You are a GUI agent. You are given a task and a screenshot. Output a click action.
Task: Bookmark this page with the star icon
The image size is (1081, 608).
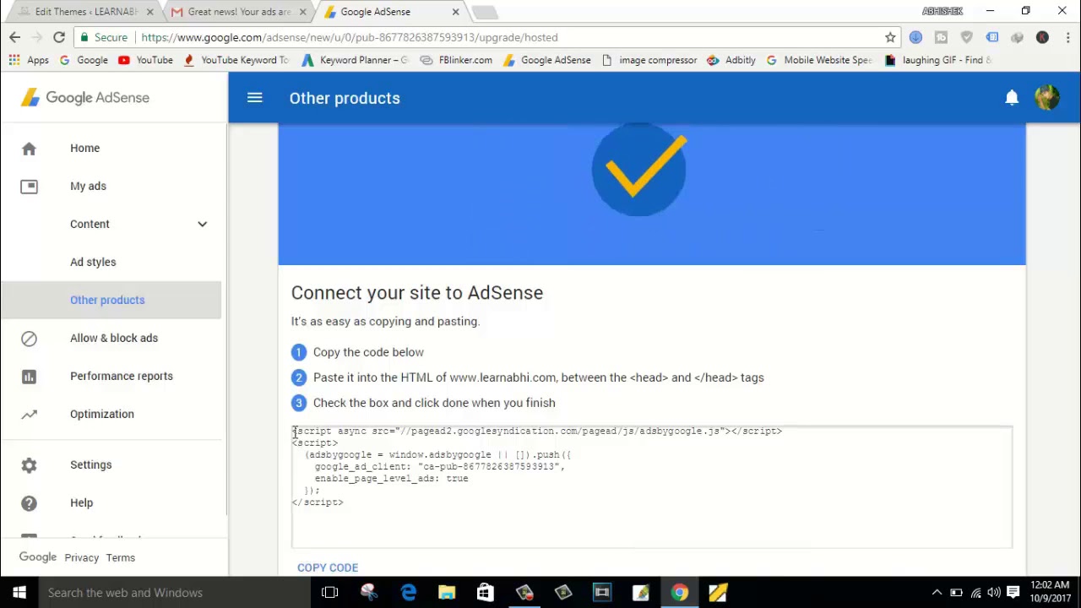click(890, 37)
